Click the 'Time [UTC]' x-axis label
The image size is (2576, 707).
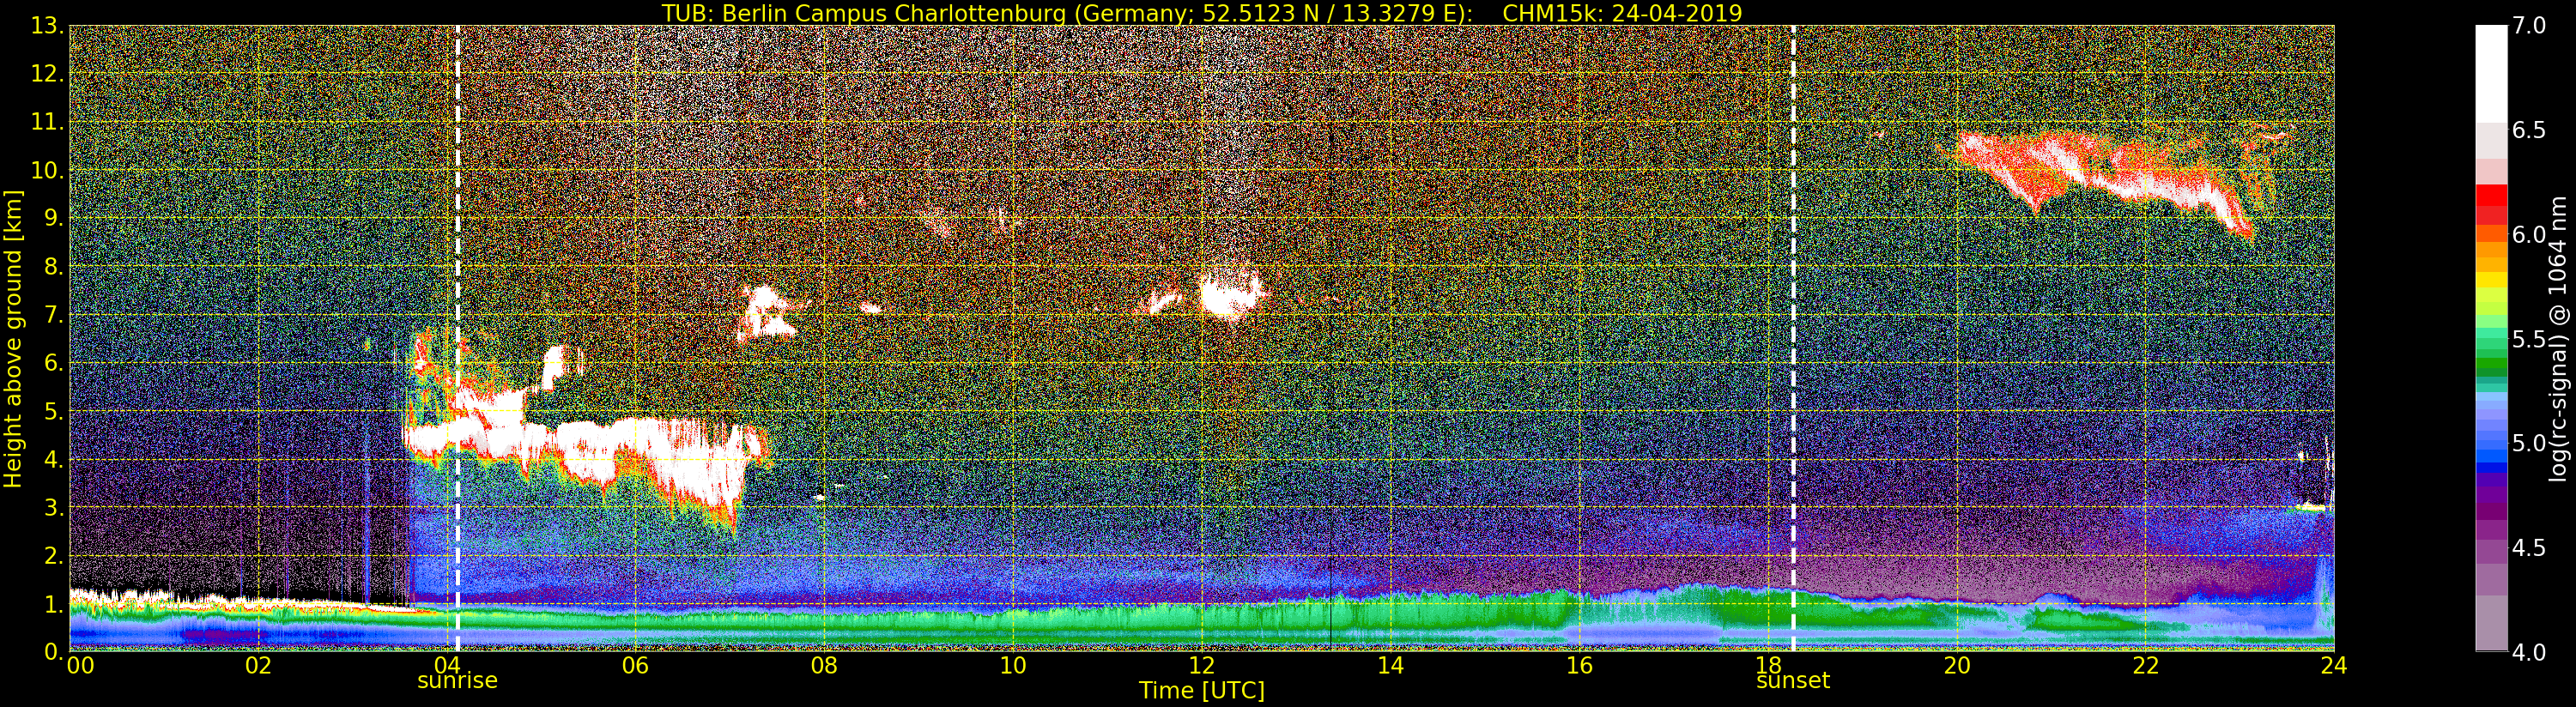1202,691
